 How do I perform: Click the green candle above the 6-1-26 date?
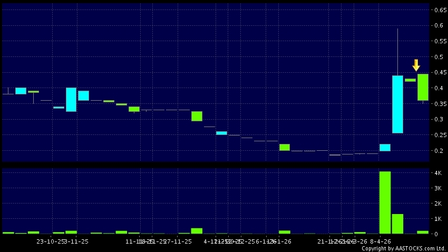(x=285, y=147)
